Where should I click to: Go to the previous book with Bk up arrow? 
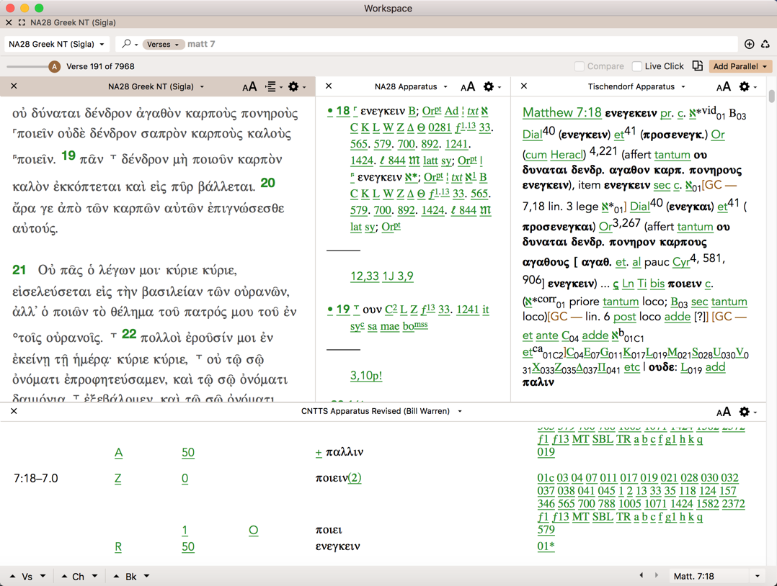tap(117, 576)
